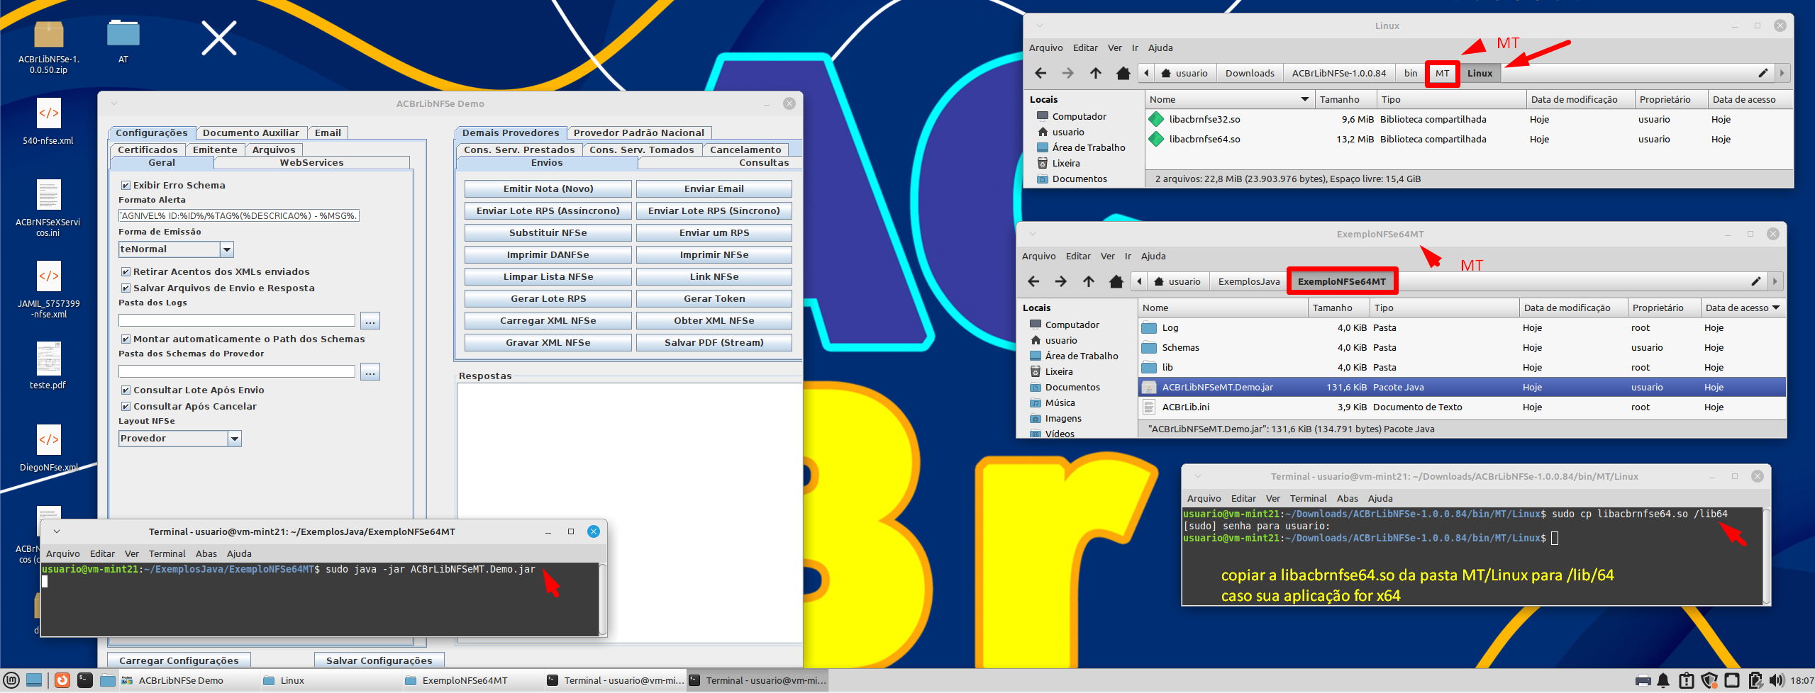Viewport: 1815px width, 693px height.
Task: Sort by Data de acesso in ExemploNFSe64MT
Action: pos(1743,308)
